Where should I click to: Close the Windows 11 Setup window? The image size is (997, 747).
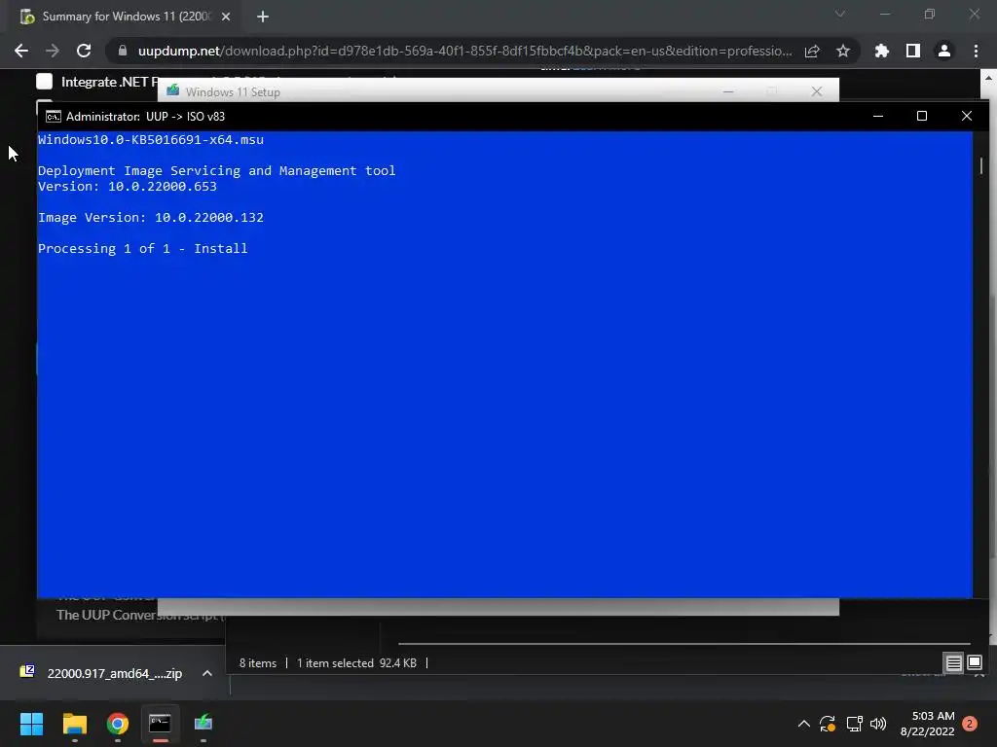click(x=817, y=91)
